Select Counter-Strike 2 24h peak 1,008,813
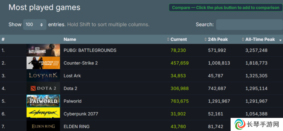This screenshot has width=283, height=131. [x=219, y=63]
